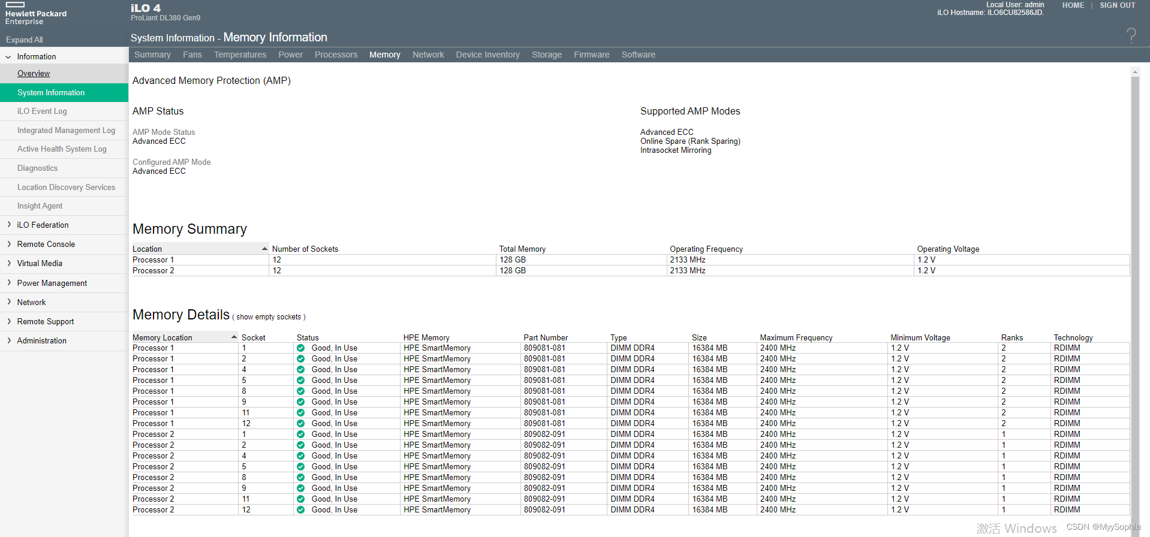Switch to the Fans tab
The height and width of the screenshot is (537, 1150).
192,55
